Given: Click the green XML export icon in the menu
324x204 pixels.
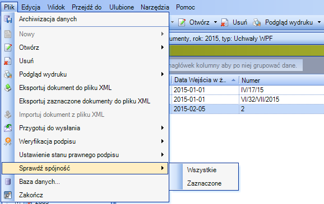Looking at the screenshot, I should pos(8,88).
